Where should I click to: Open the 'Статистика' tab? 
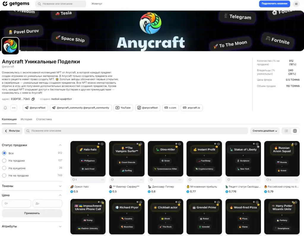[x=44, y=119]
